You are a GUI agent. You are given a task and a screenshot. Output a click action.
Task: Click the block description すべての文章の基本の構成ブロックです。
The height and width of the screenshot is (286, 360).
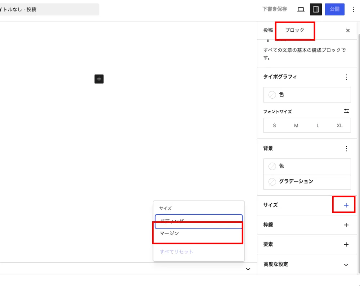(305, 54)
